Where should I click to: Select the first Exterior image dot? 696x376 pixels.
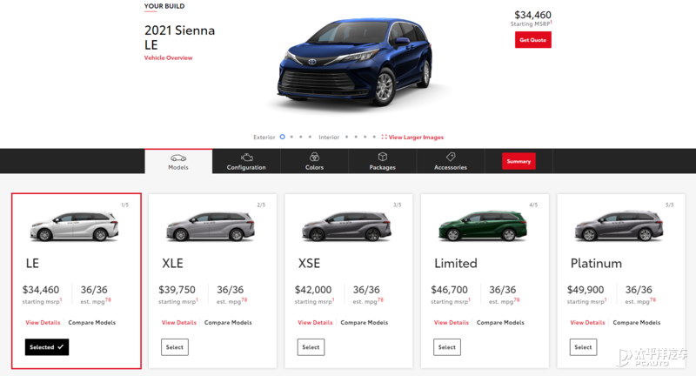click(282, 137)
